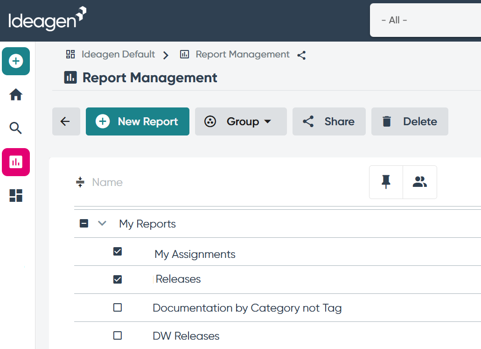Image resolution: width=481 pixels, height=349 pixels.
Task: Toggle the pin filter icon
Action: [386, 182]
